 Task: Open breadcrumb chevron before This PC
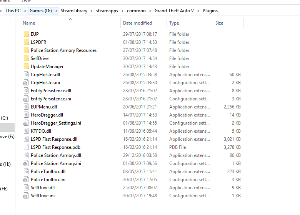tap(1, 11)
